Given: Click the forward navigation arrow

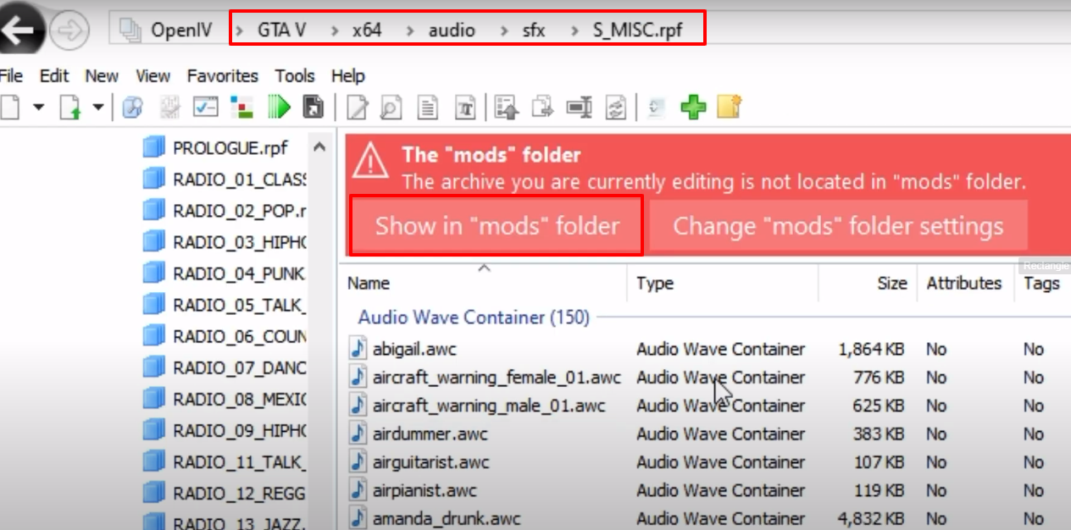Looking at the screenshot, I should (x=69, y=30).
